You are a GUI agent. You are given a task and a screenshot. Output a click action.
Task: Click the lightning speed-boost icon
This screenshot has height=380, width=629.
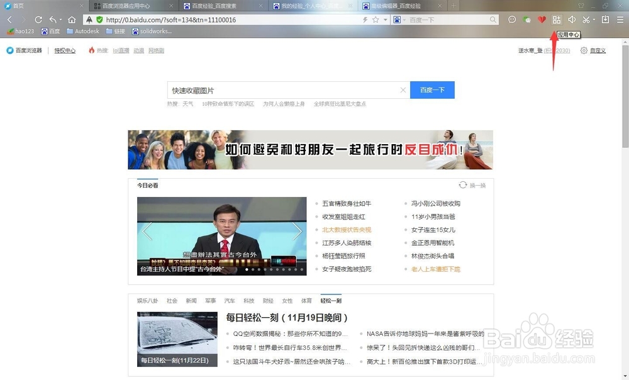coord(365,20)
